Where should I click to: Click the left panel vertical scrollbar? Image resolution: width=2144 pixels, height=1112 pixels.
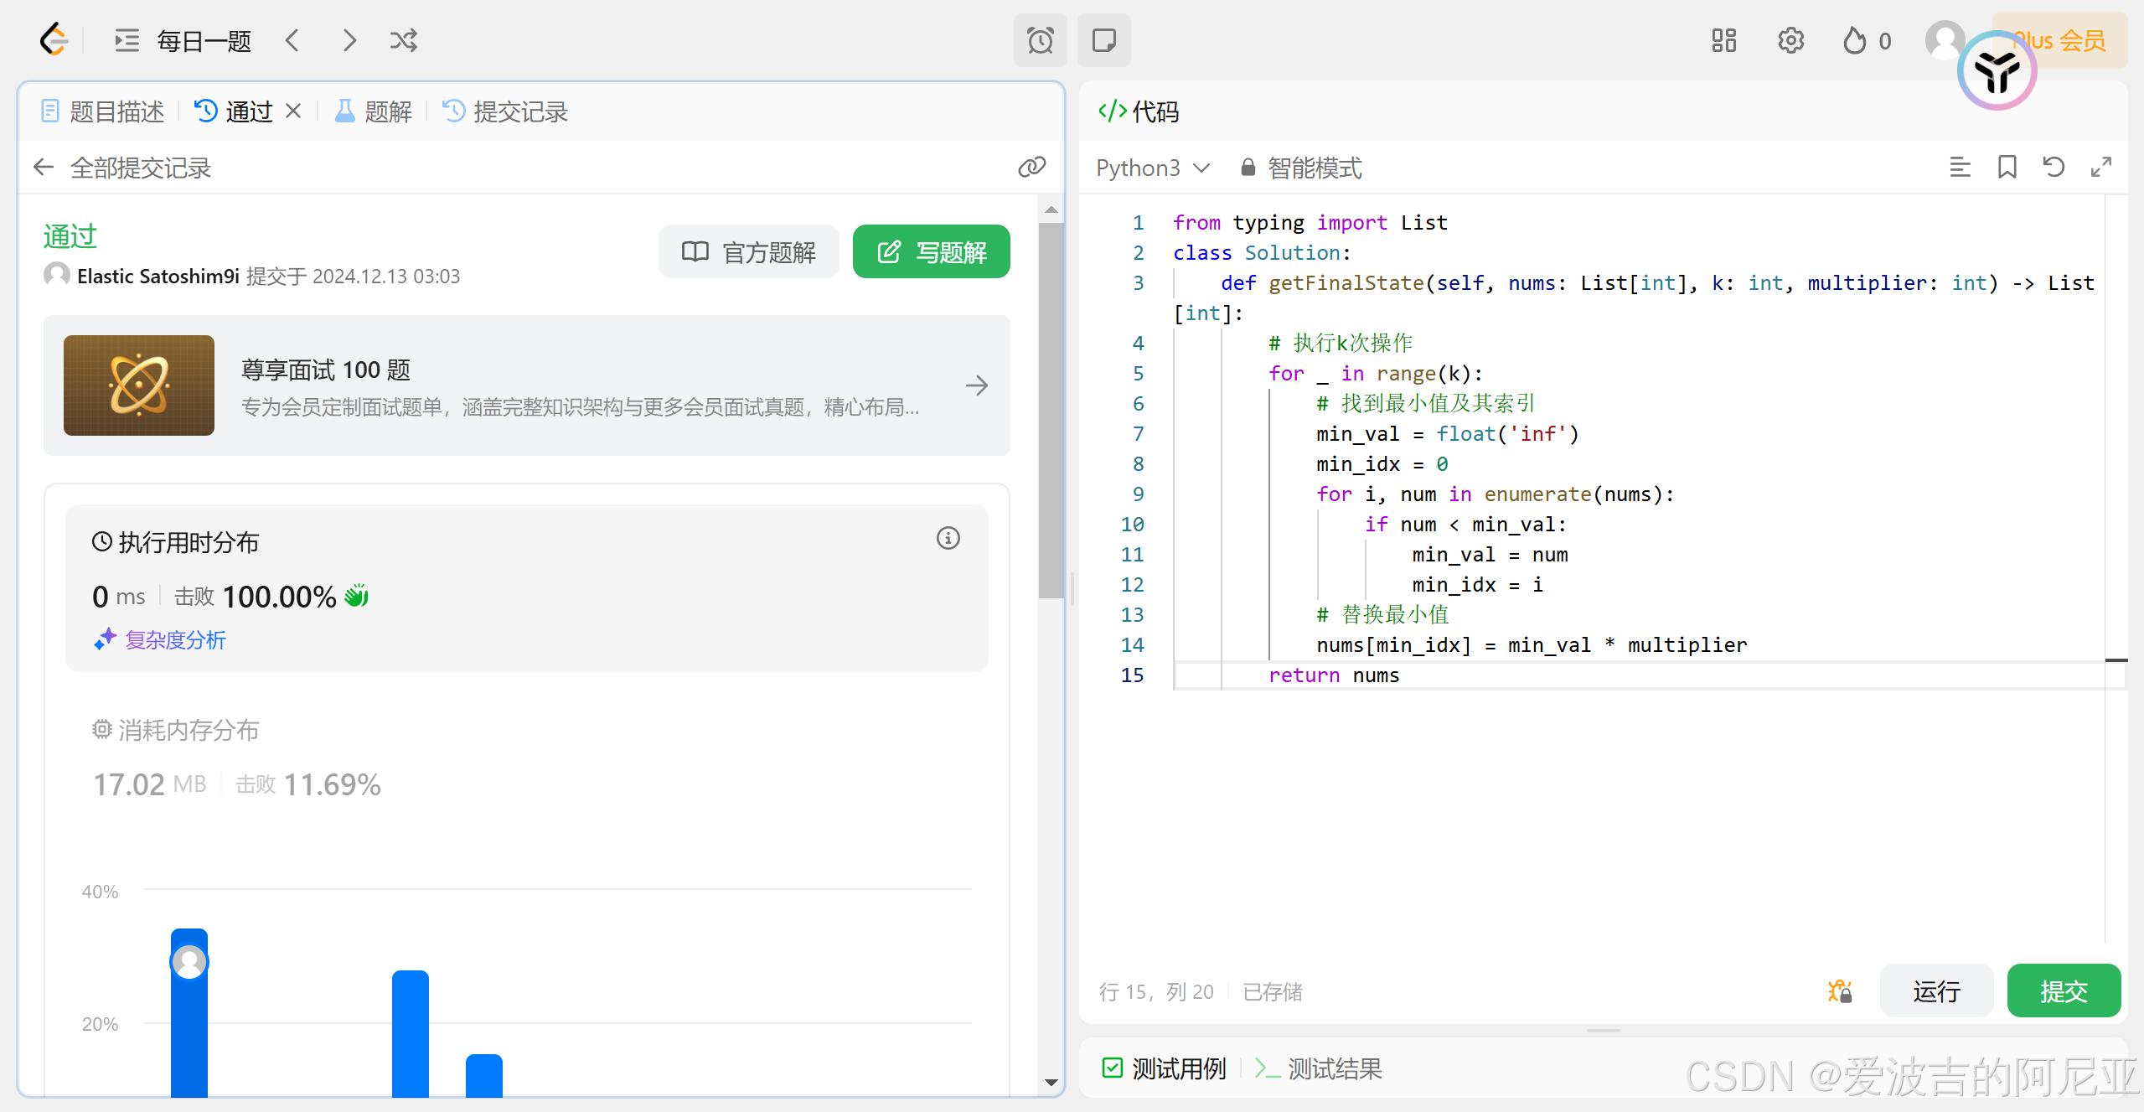click(1051, 411)
